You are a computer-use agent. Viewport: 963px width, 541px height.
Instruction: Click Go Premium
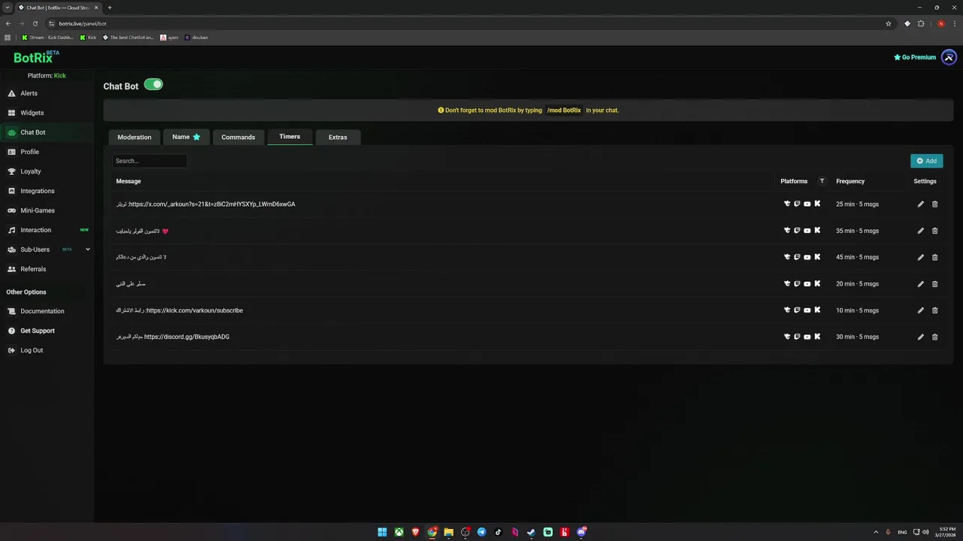click(x=915, y=57)
